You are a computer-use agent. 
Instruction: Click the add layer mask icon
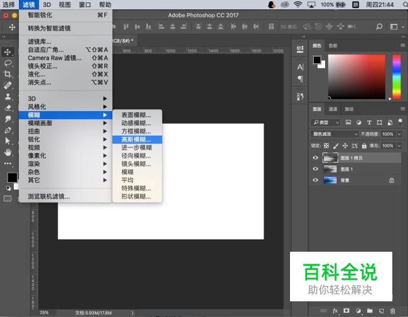click(346, 310)
